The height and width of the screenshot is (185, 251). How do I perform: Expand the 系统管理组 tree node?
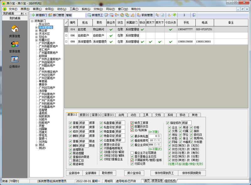click(36, 27)
